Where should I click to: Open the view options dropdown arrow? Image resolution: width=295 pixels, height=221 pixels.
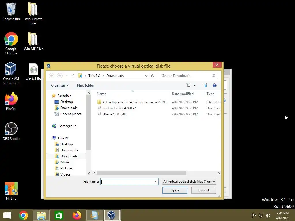[x=194, y=85]
